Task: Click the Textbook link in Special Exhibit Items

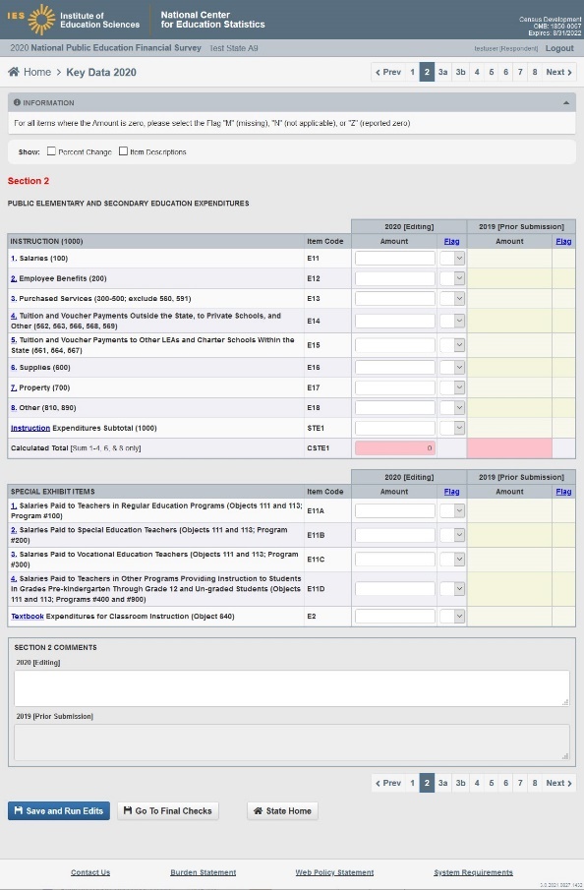Action: pos(28,616)
